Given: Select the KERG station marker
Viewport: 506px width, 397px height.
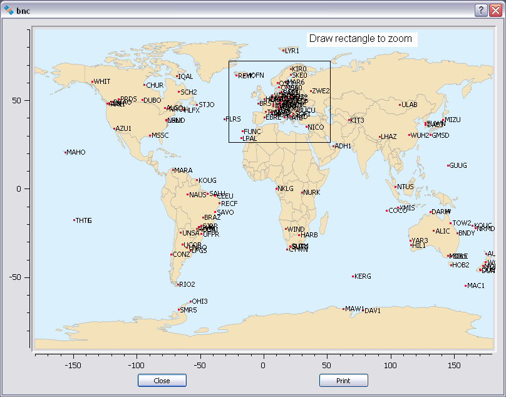Looking at the screenshot, I should coord(353,276).
